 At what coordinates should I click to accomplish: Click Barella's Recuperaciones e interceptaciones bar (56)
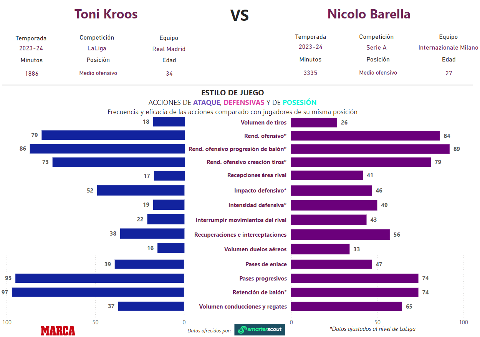(340, 234)
